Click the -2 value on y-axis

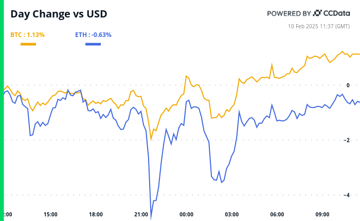tap(347, 140)
